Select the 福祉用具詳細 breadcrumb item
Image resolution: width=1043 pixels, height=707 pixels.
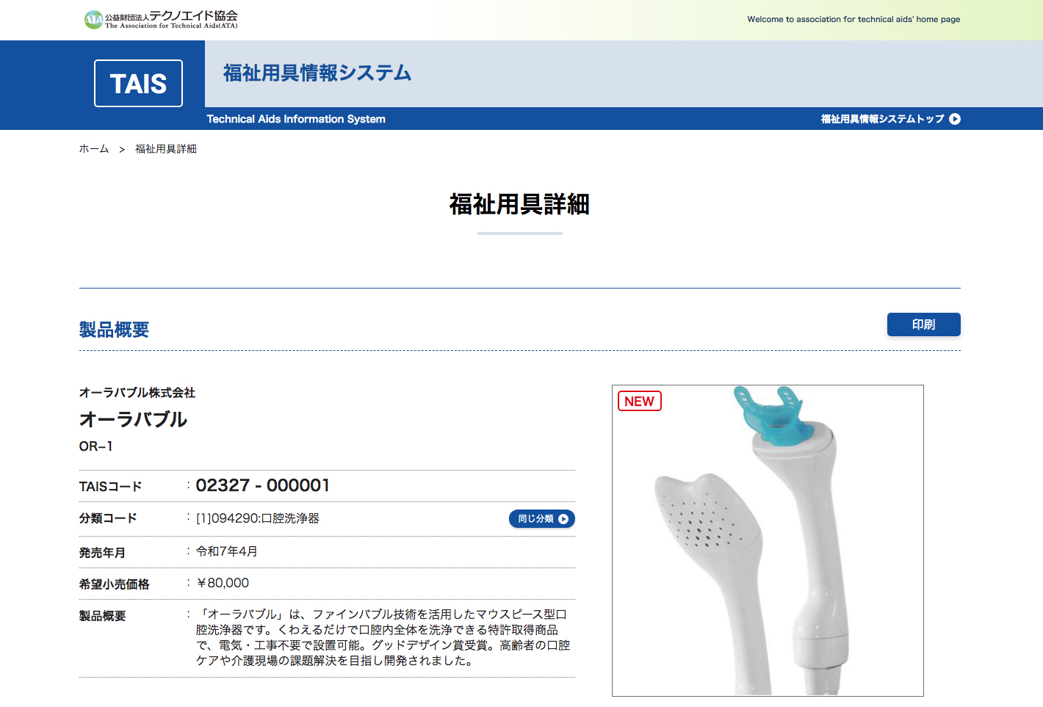click(166, 149)
